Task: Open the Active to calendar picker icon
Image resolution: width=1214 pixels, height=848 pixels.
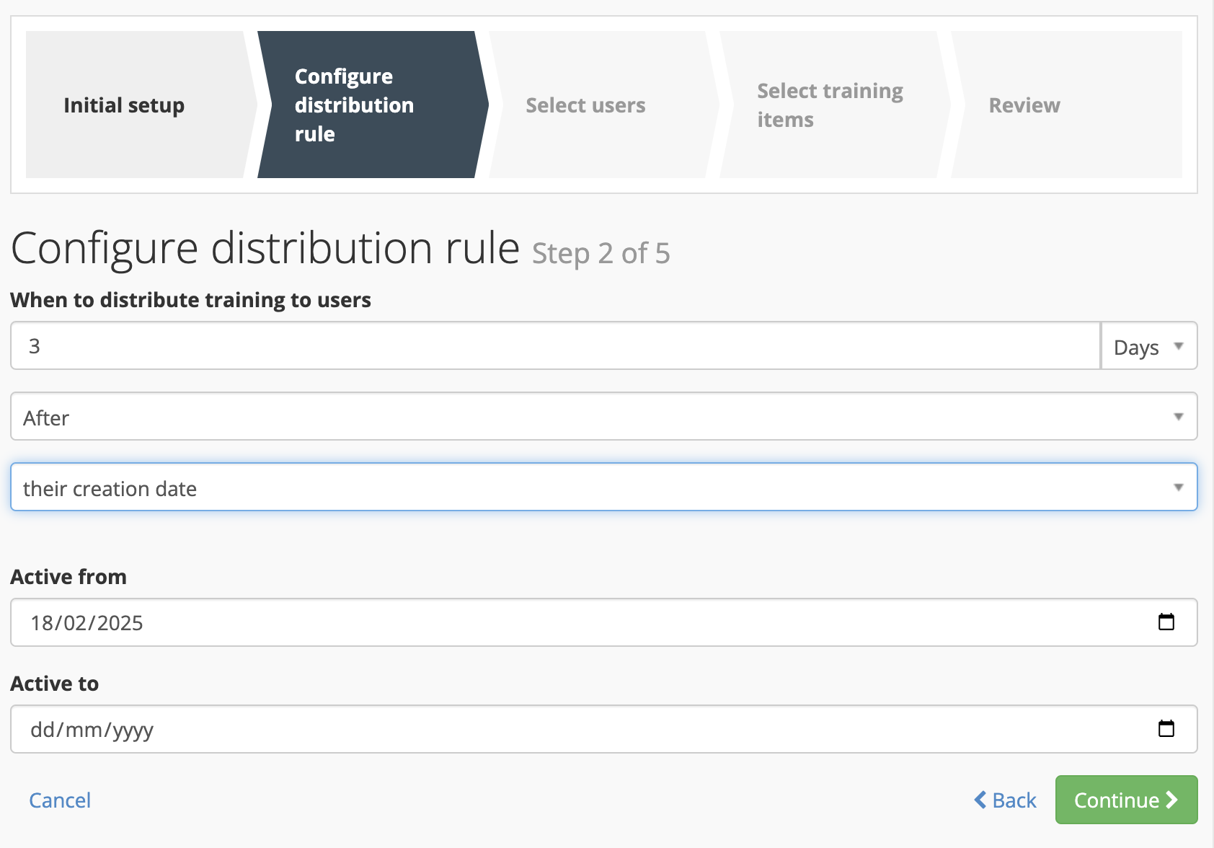Action: (1166, 728)
